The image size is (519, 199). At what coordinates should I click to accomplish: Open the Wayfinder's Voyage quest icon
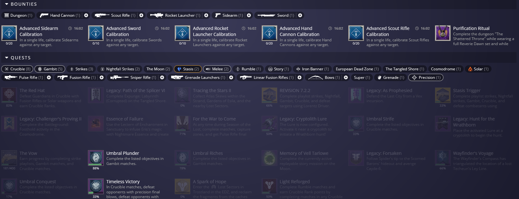(x=443, y=158)
